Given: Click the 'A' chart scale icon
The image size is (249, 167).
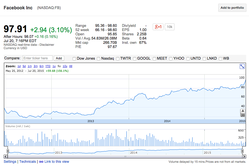Looking at the screenshot, I should (x=242, y=111).
